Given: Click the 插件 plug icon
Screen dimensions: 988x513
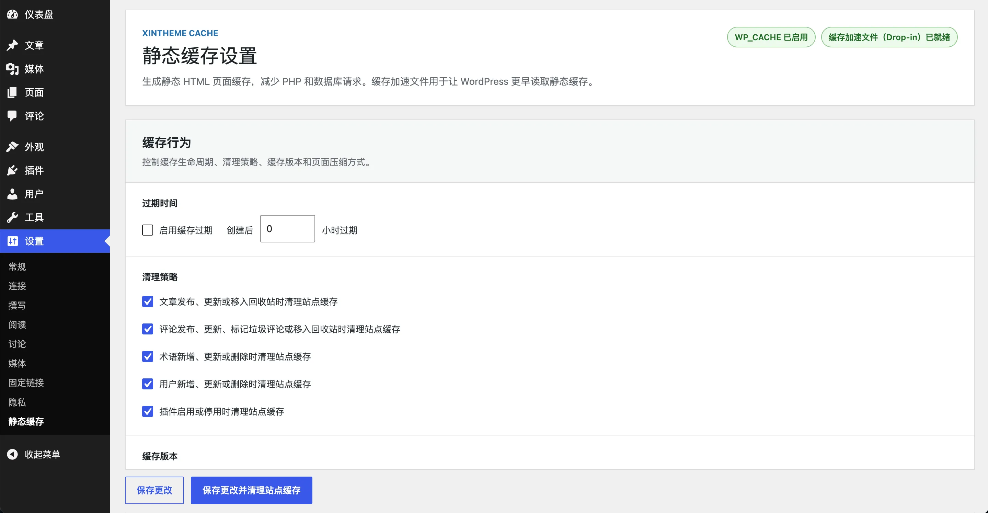Looking at the screenshot, I should [x=12, y=170].
